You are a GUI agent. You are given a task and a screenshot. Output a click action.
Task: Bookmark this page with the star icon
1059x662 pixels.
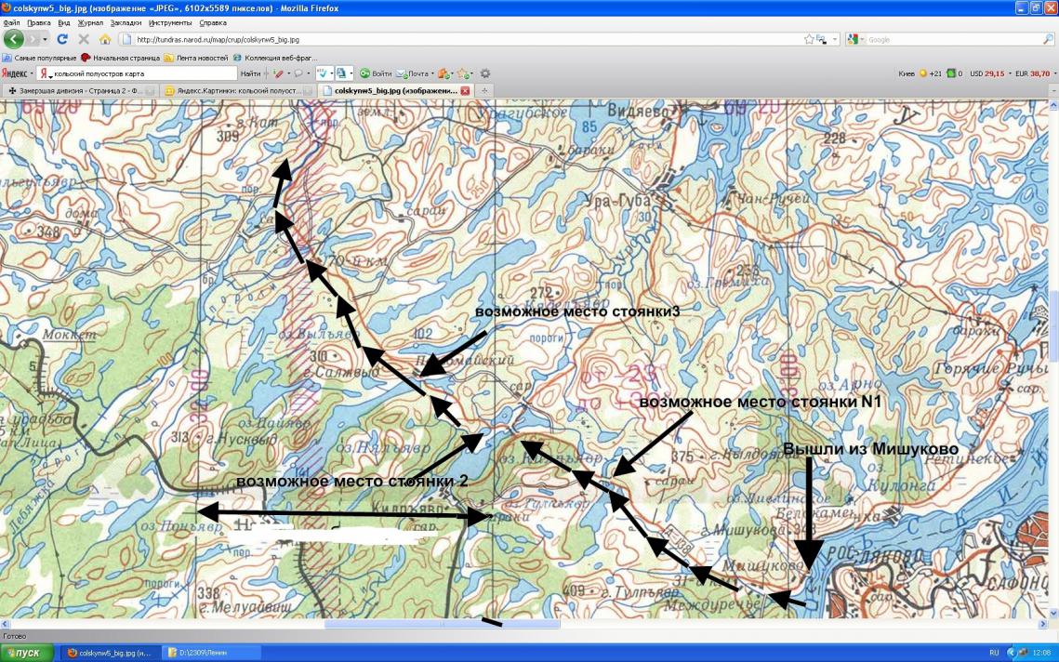pyautogui.click(x=810, y=40)
